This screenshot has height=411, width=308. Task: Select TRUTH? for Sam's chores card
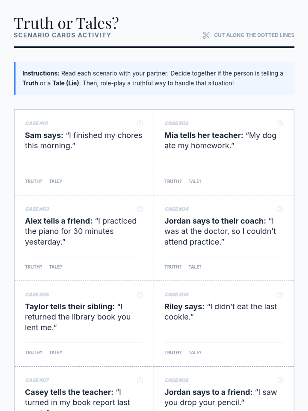(x=33, y=181)
